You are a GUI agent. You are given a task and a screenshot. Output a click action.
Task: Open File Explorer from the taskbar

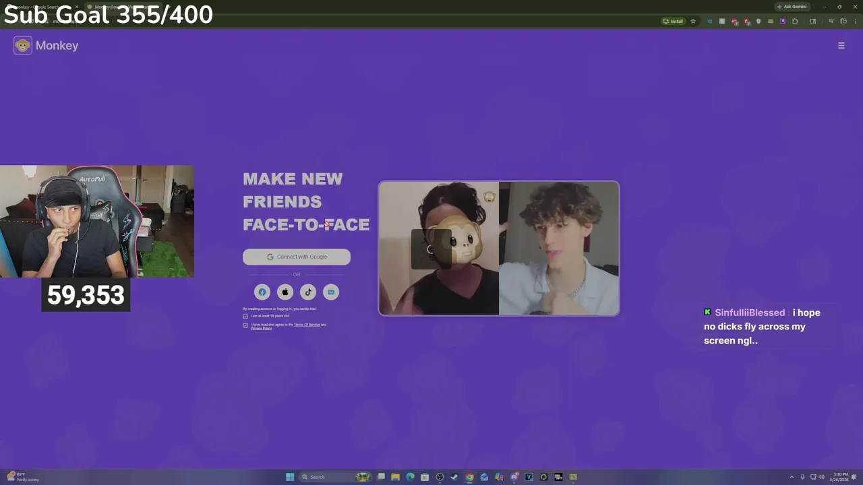(x=395, y=477)
